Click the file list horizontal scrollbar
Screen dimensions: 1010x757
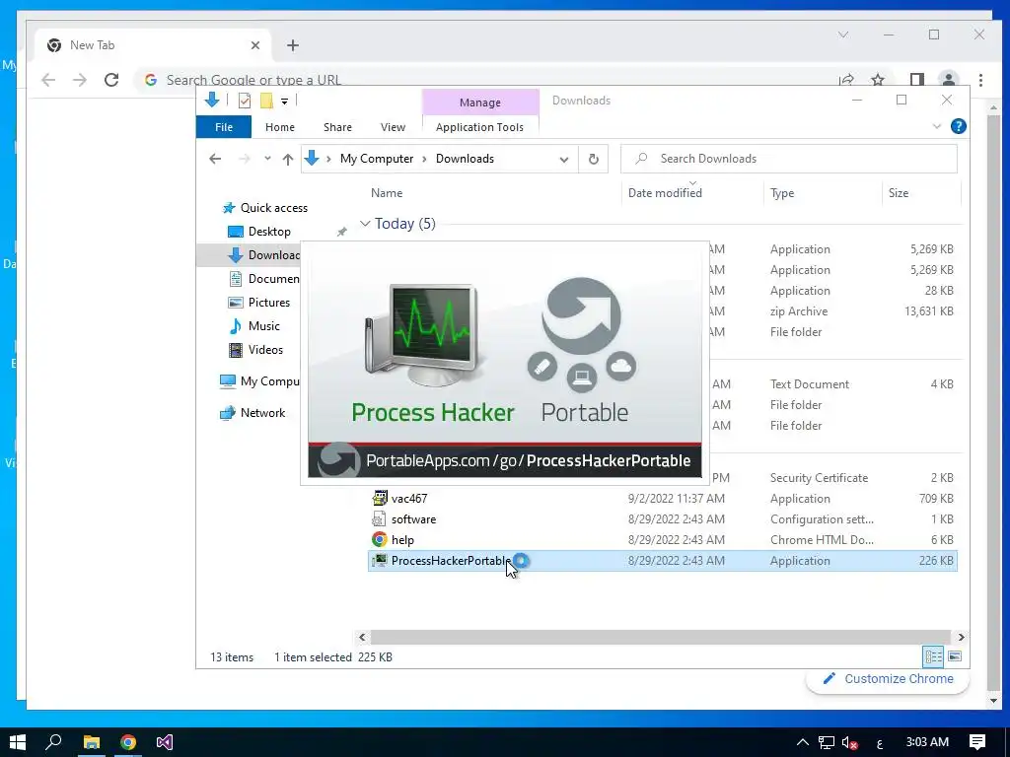tap(660, 638)
